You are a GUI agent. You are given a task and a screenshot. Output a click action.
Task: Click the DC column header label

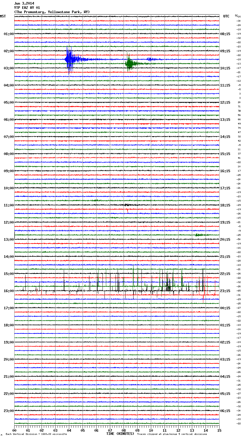236,15
